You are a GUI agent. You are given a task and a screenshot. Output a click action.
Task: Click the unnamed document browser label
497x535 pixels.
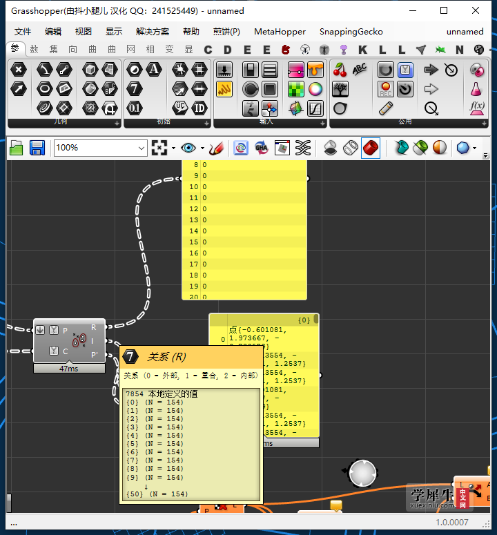[465, 32]
